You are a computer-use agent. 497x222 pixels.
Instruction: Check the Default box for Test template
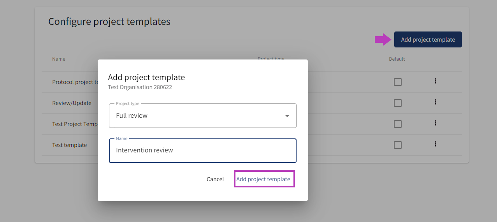(x=397, y=145)
